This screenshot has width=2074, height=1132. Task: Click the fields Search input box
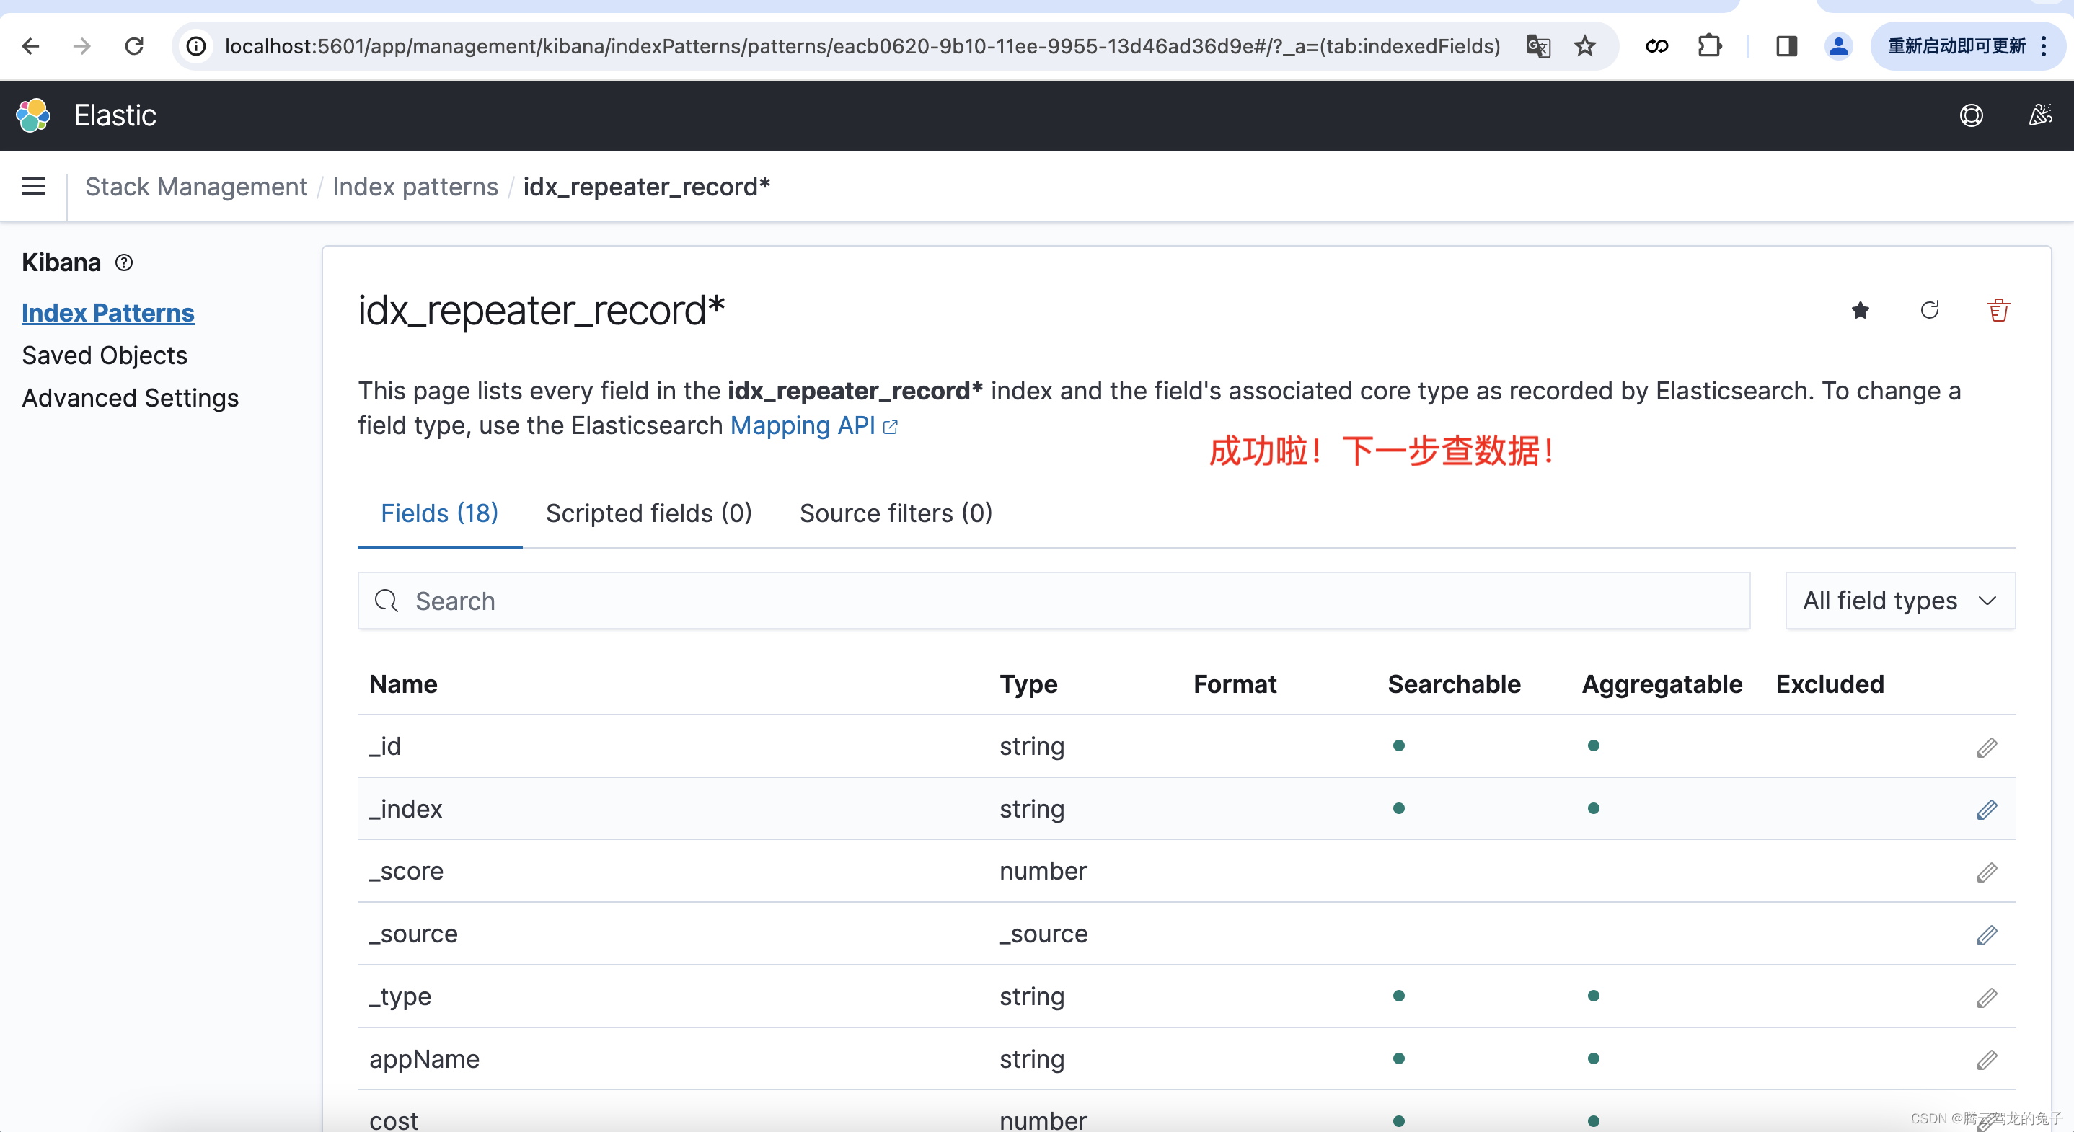(x=1053, y=601)
